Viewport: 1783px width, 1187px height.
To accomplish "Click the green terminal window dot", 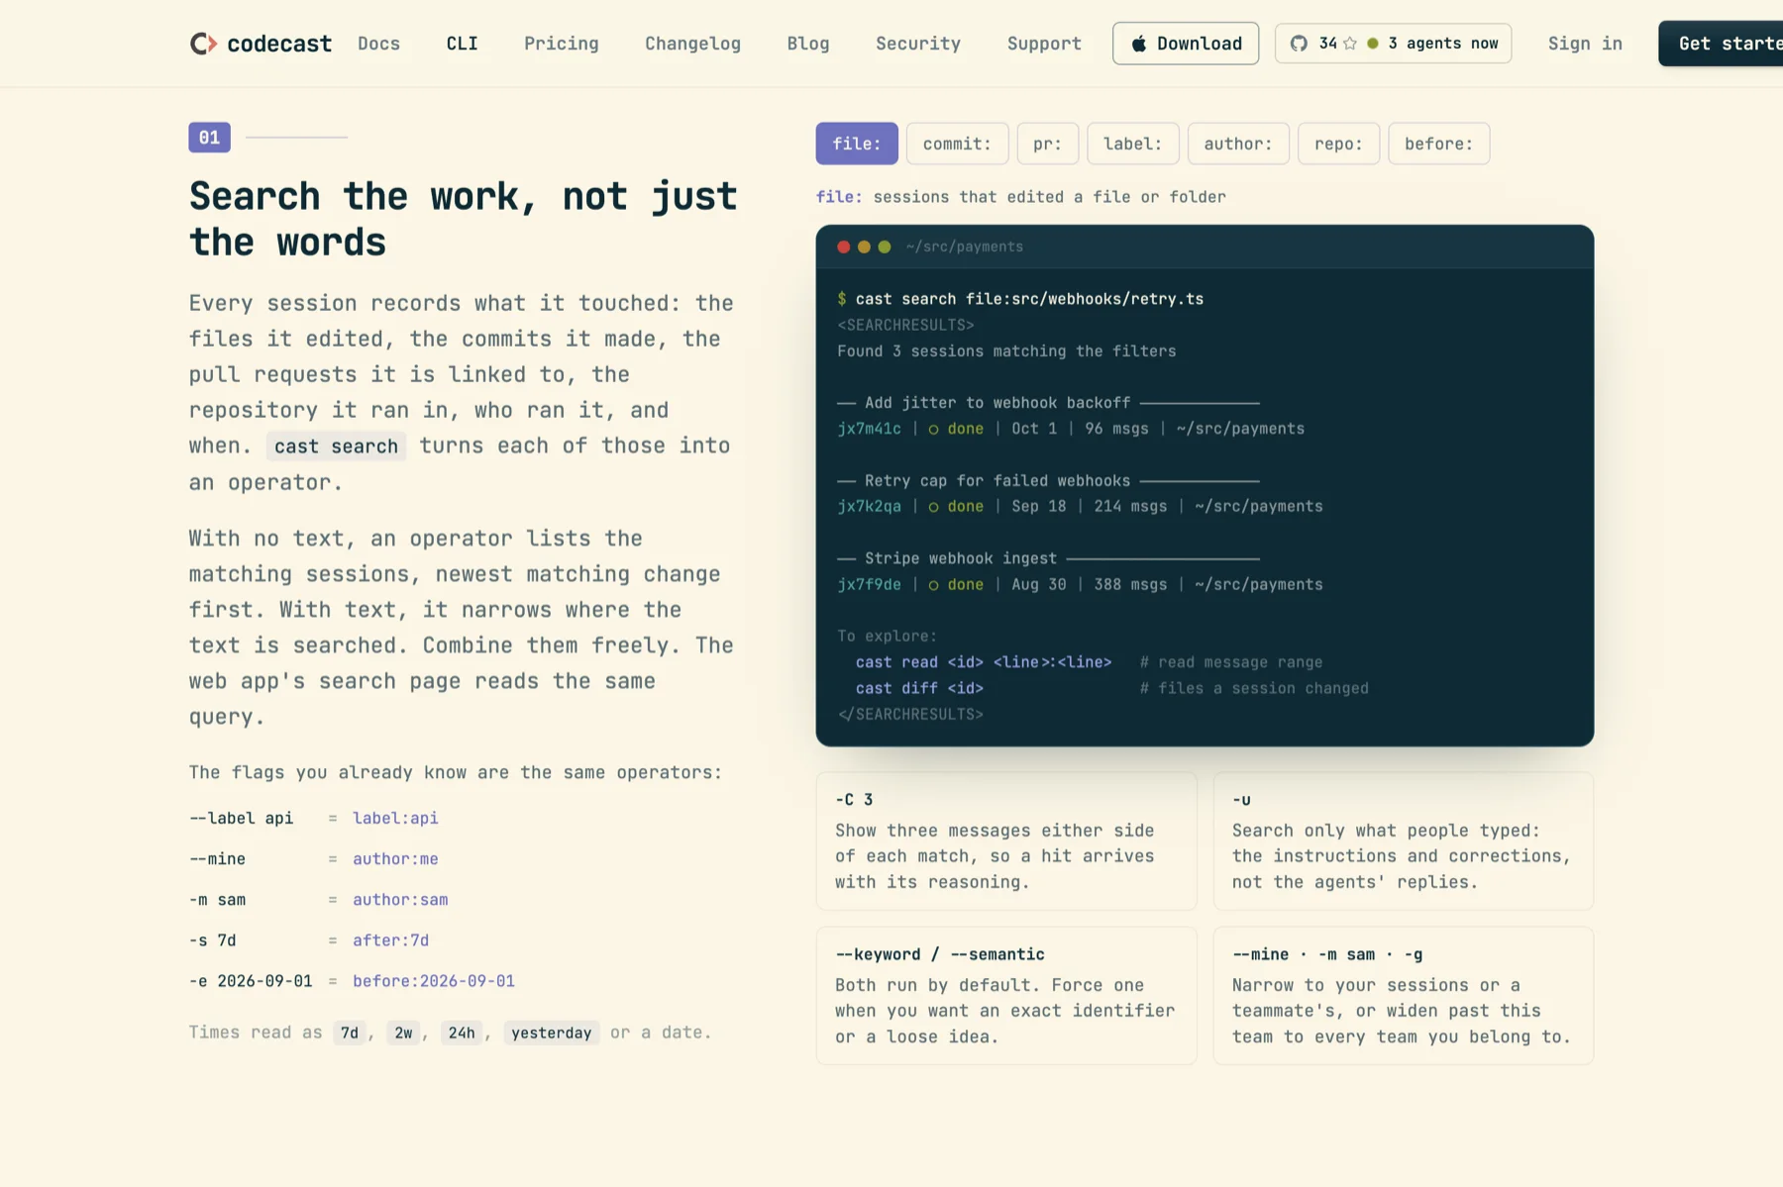I will click(x=885, y=247).
